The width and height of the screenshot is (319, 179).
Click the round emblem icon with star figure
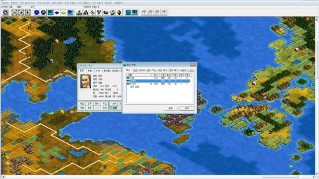coord(28,12)
